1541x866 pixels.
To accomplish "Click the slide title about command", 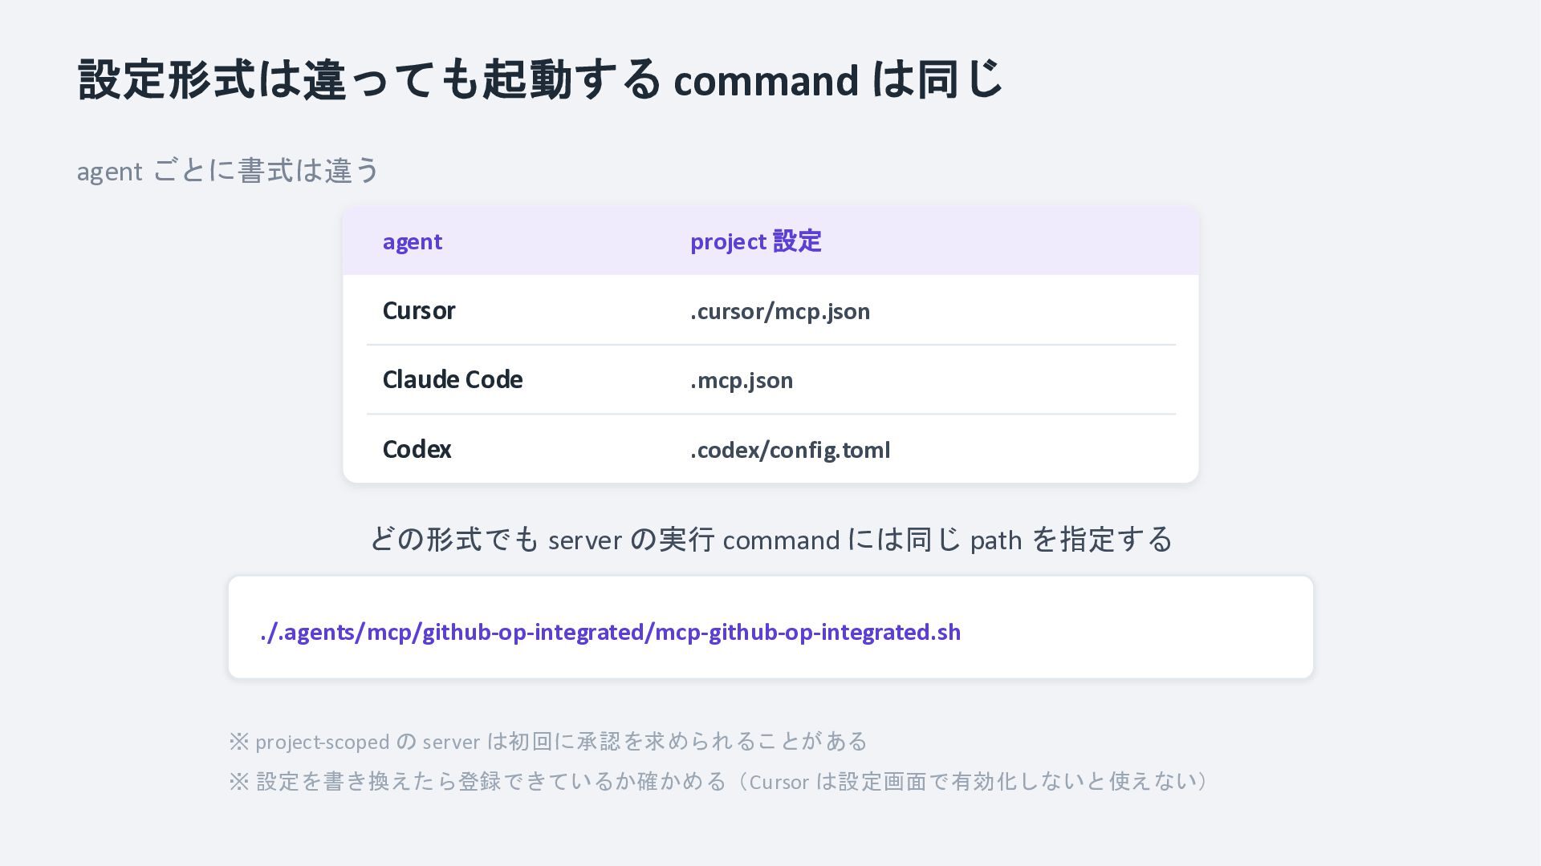I will tap(540, 79).
